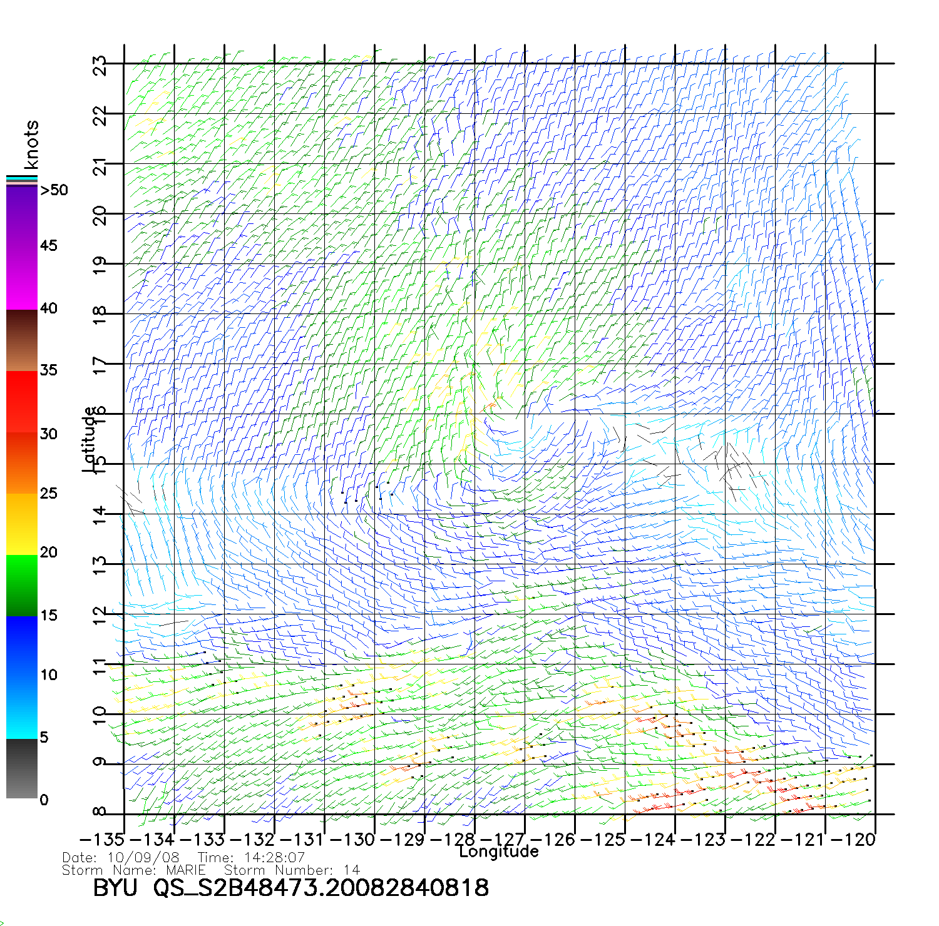This screenshot has height=926, width=939.
Task: Select the yellow 20-25 knots legend band
Action: pos(22,524)
